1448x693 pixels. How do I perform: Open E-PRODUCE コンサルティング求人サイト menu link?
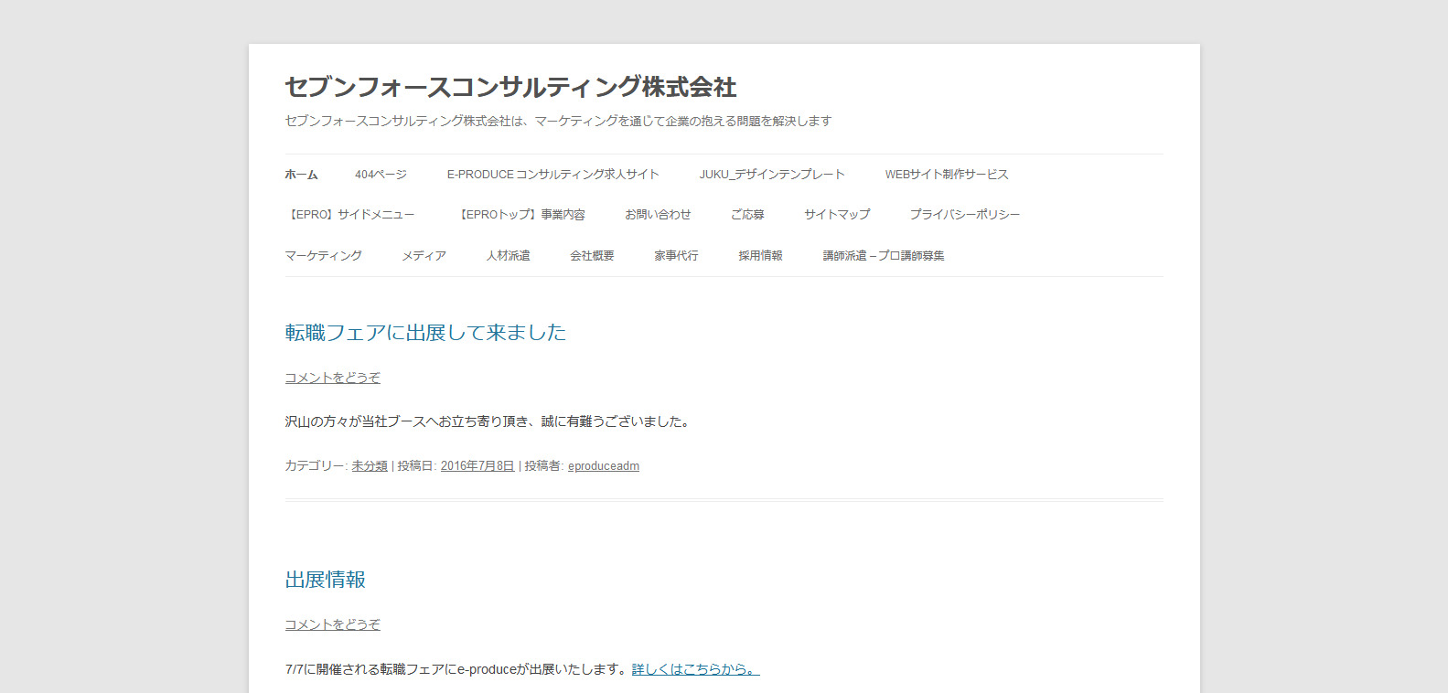pos(552,175)
